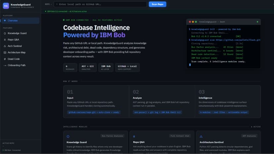This screenshot has width=274, height=154.
Task: Click the Overview diamond icon
Action: [5, 20]
